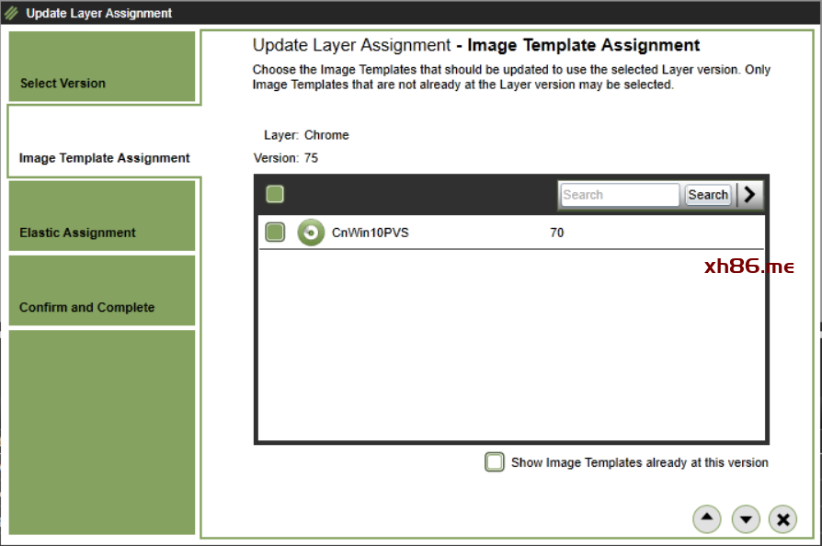Select the CnWin10PVS template name
822x546 pixels.
click(x=370, y=233)
